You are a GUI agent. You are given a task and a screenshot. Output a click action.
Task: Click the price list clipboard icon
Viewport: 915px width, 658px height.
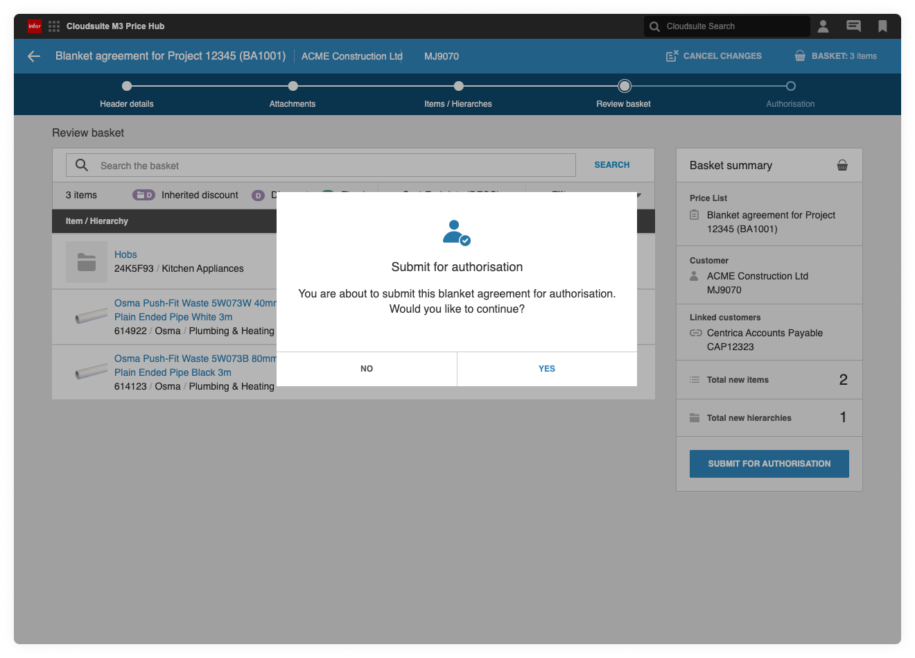694,215
